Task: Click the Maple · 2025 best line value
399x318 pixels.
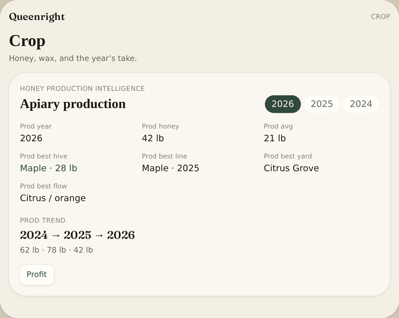Action: (x=170, y=168)
